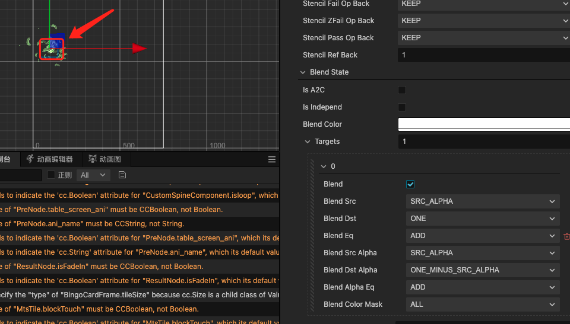This screenshot has width=570, height=324.
Task: Switch to the 动画图 tab
Action: click(x=107, y=159)
